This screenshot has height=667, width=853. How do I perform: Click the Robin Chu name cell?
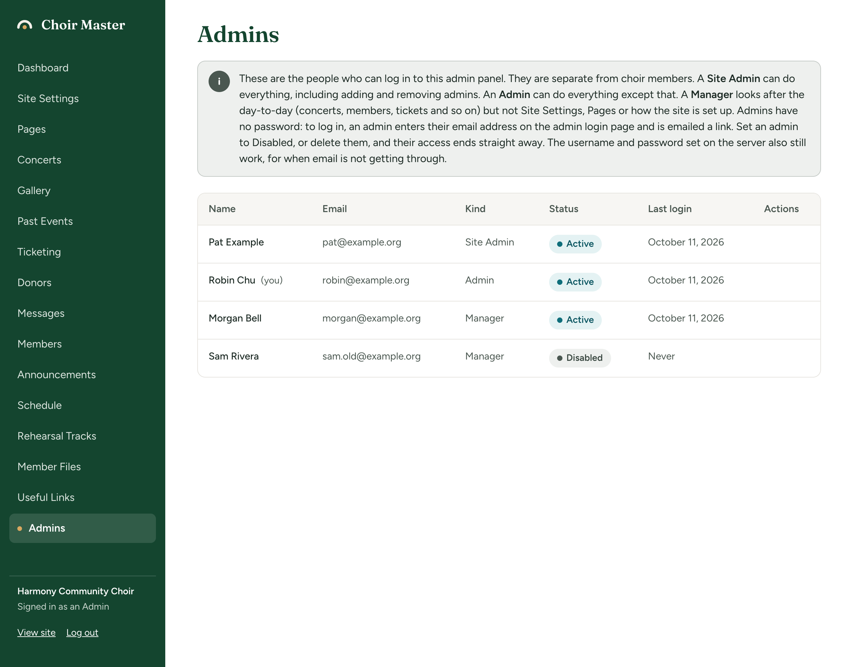point(232,280)
